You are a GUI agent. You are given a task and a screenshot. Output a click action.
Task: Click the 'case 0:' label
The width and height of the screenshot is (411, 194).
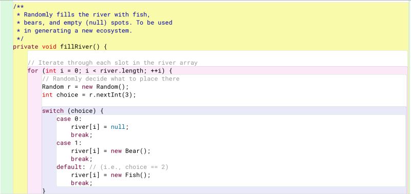(69, 119)
